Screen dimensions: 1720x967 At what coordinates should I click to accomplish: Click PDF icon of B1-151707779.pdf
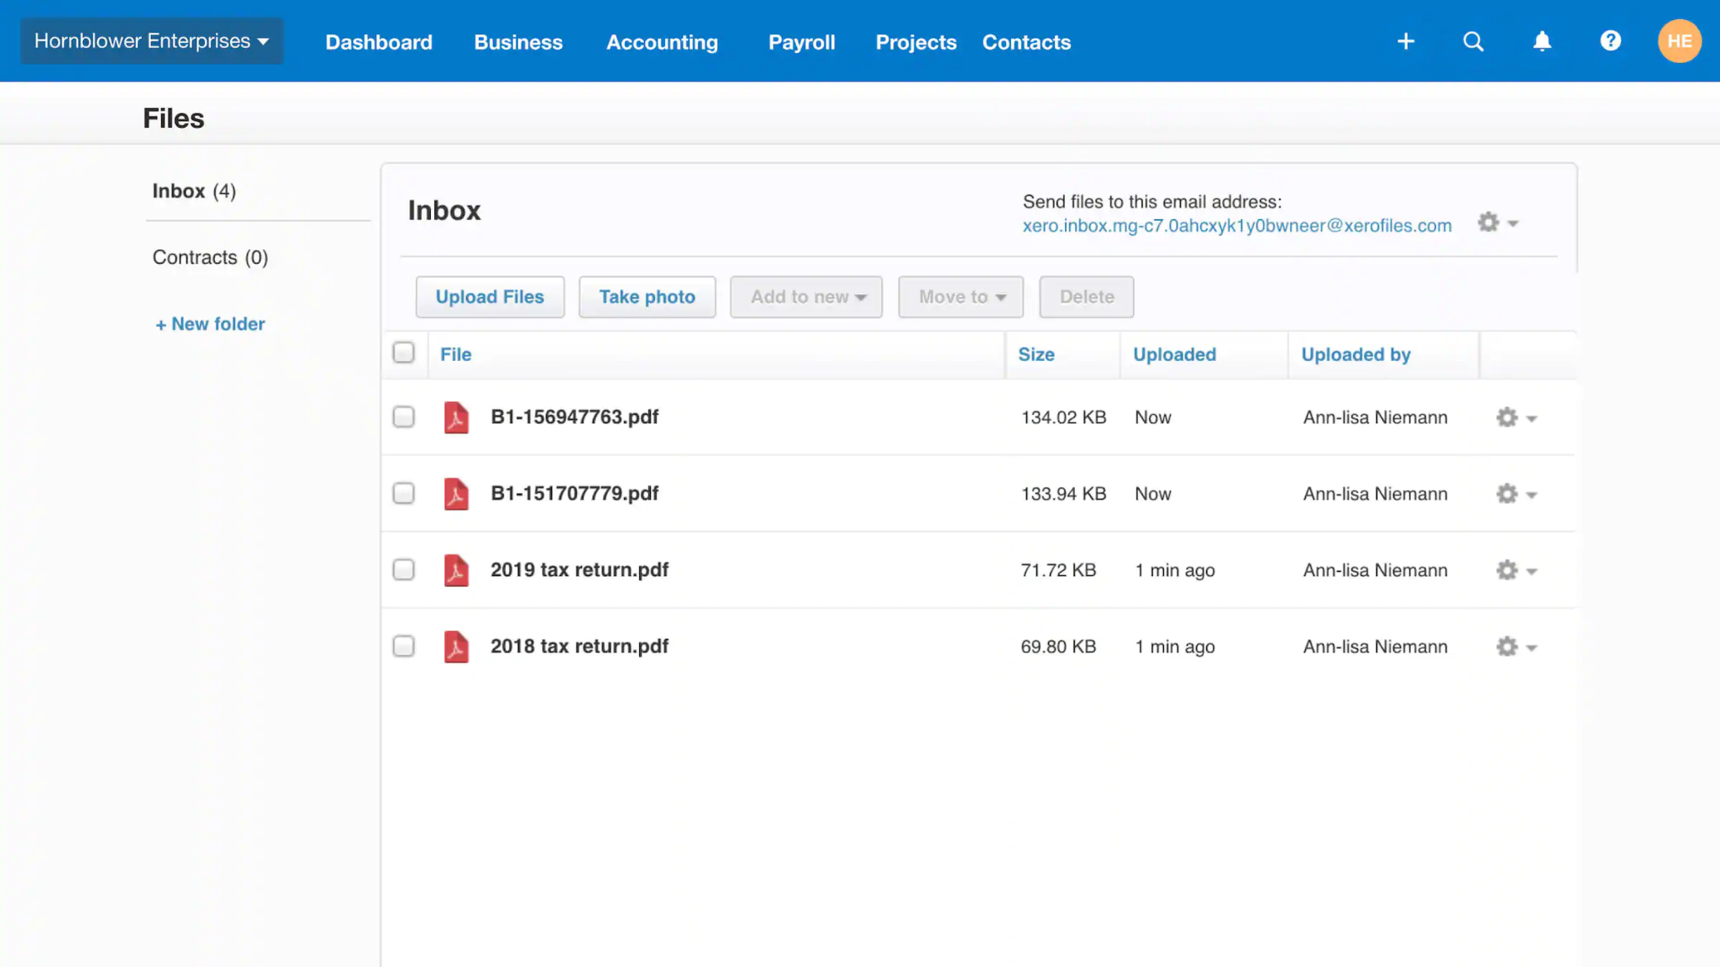tap(456, 494)
